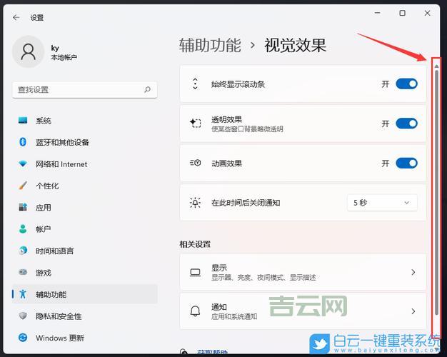The height and width of the screenshot is (357, 447).
Task: Click the Bluetooth icon in sidebar
Action: coord(23,142)
